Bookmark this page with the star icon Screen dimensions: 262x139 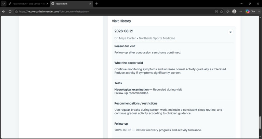pyautogui.click(x=222, y=11)
